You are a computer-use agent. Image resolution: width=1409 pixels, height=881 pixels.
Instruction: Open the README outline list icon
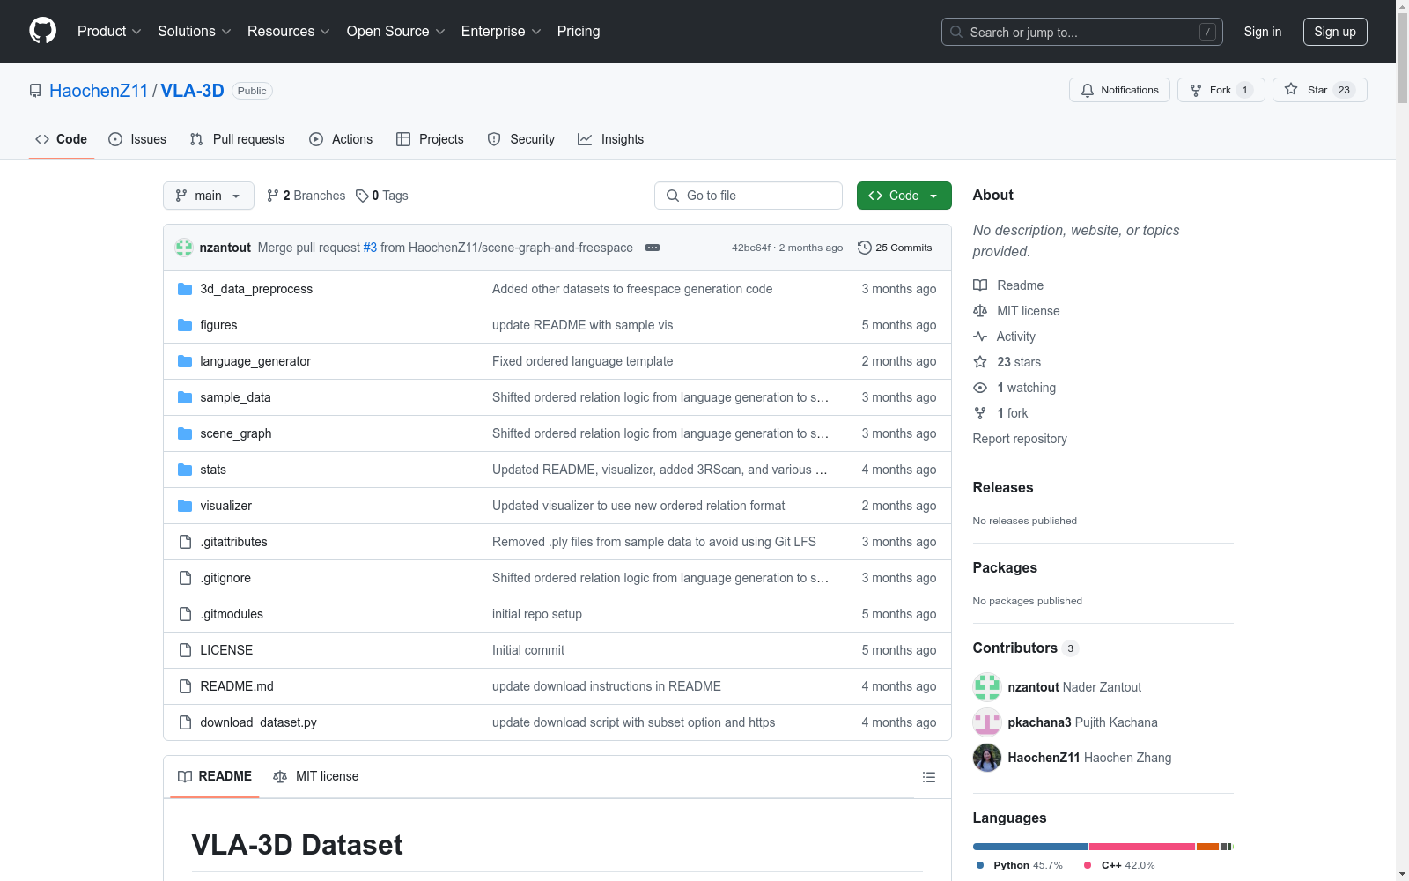928,777
